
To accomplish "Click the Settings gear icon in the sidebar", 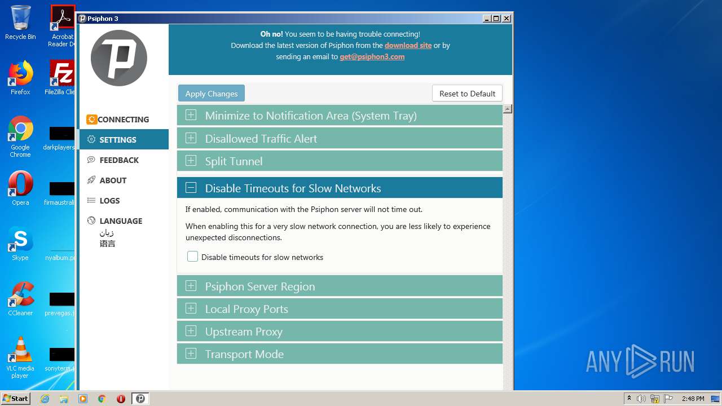I will point(91,140).
